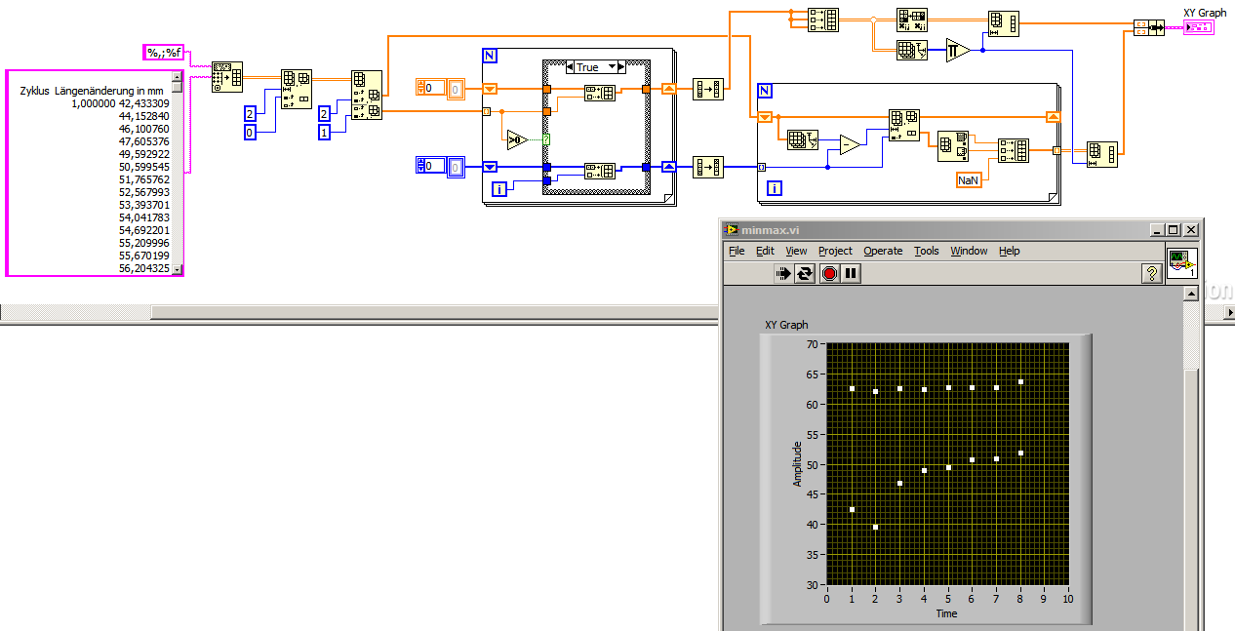Image resolution: width=1235 pixels, height=631 pixels.
Task: Select the Reshape Array after the second loop
Action: (1102, 154)
